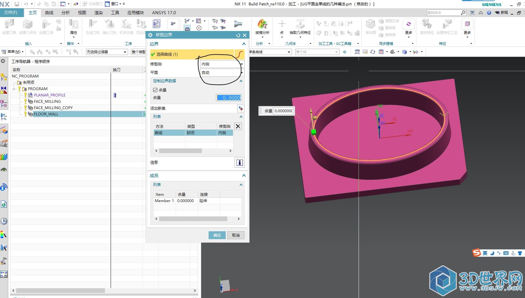
Task: Open the selection filter dropdown
Action: [107, 52]
